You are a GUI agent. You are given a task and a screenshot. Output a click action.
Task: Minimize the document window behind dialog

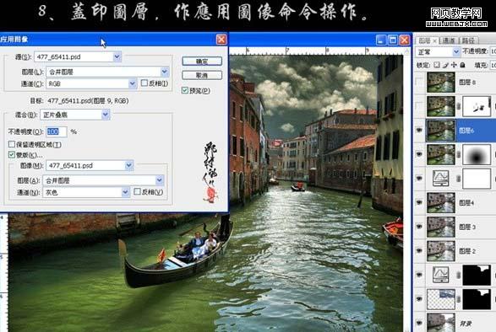click(381, 40)
